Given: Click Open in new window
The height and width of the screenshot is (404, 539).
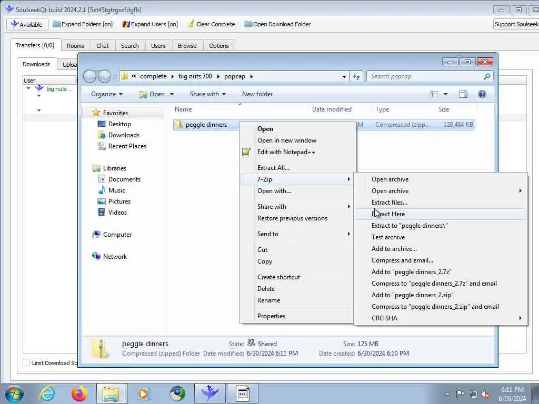Looking at the screenshot, I should 297,140.
